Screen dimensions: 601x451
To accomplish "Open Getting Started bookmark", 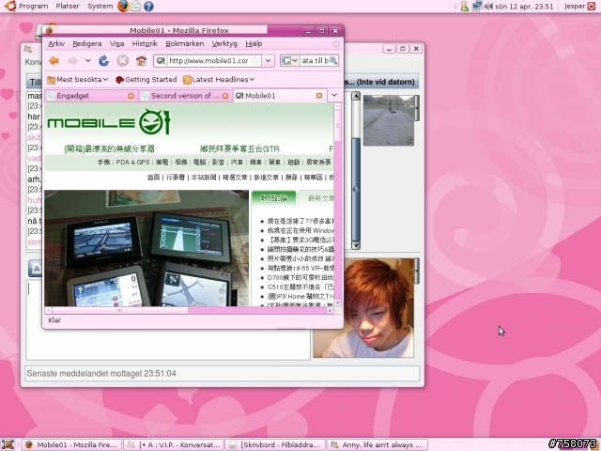I will coord(146,79).
